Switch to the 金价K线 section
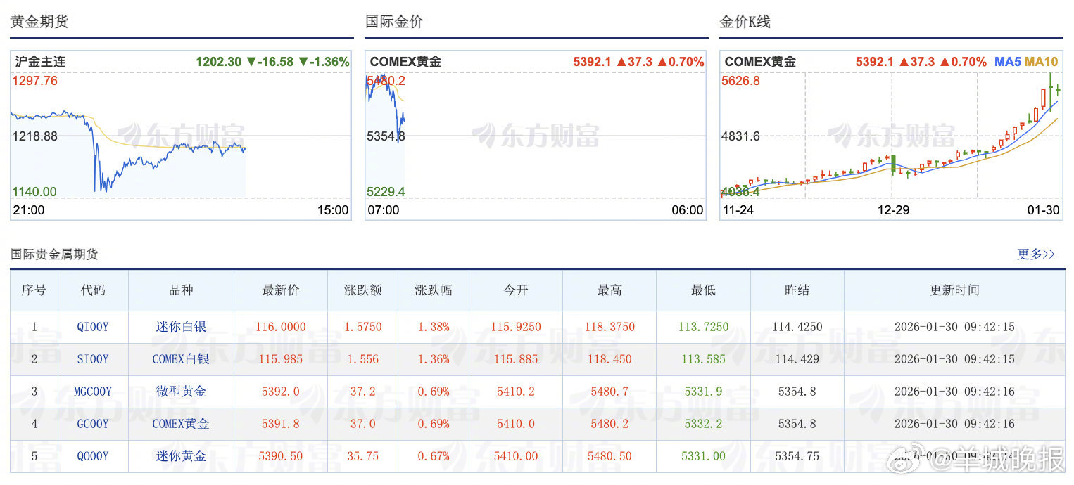Viewport: 1074px width, 485px height. coord(745,21)
